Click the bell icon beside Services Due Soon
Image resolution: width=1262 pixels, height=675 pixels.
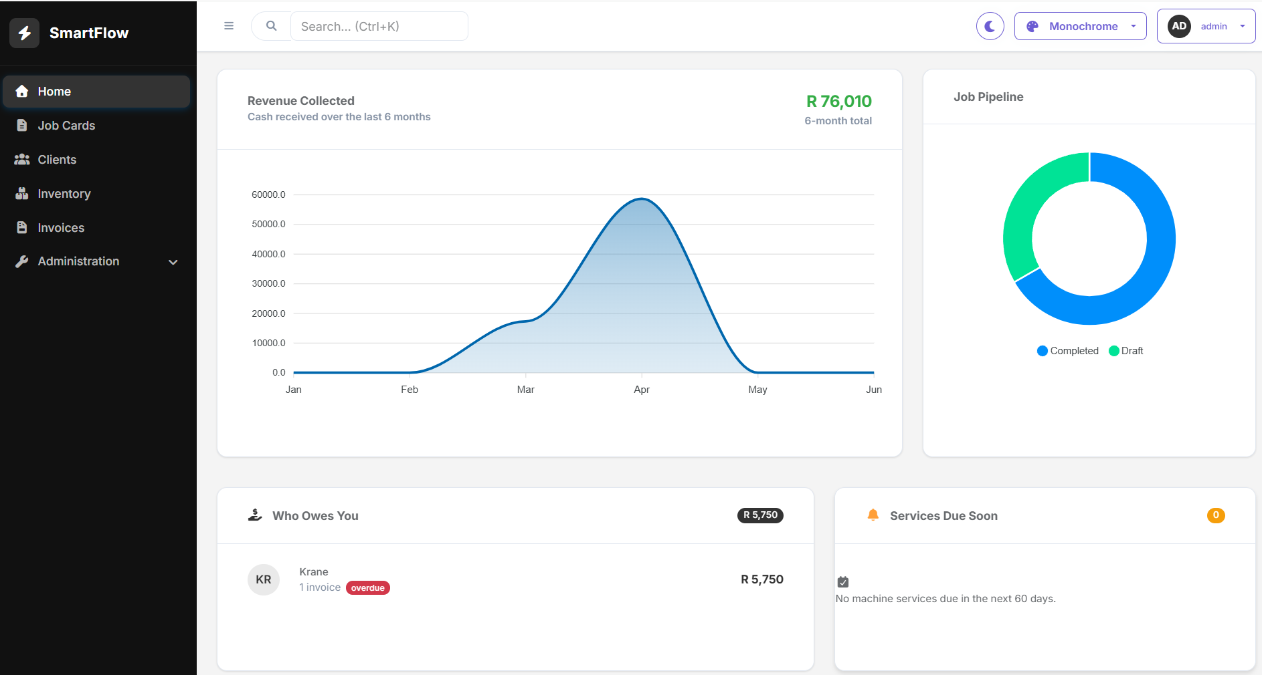point(873,515)
